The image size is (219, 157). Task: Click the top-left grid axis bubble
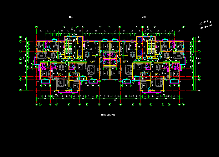(x=37, y=27)
